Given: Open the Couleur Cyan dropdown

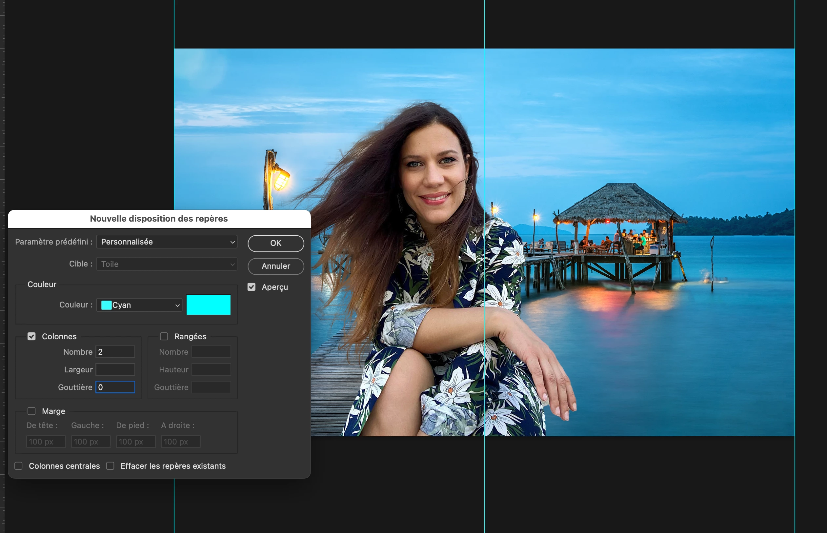Looking at the screenshot, I should click(x=139, y=305).
